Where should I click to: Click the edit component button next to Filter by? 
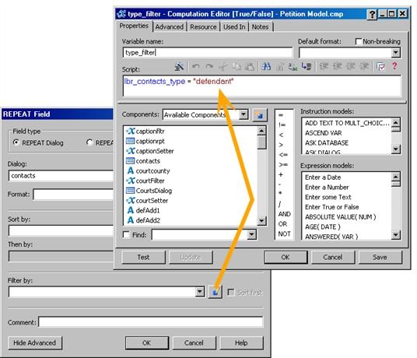[x=216, y=292]
